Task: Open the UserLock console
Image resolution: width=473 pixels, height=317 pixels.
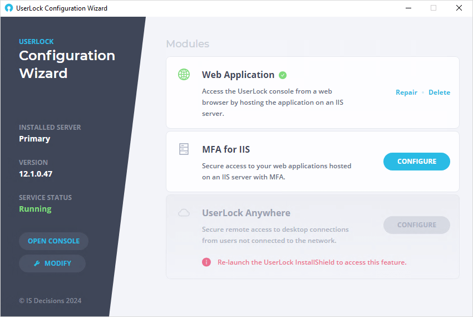Action: pyautogui.click(x=53, y=241)
